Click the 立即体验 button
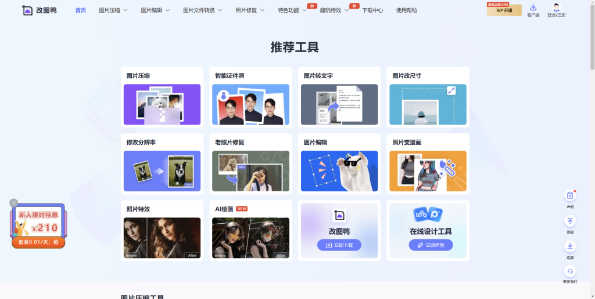This screenshot has width=595, height=299. point(431,245)
